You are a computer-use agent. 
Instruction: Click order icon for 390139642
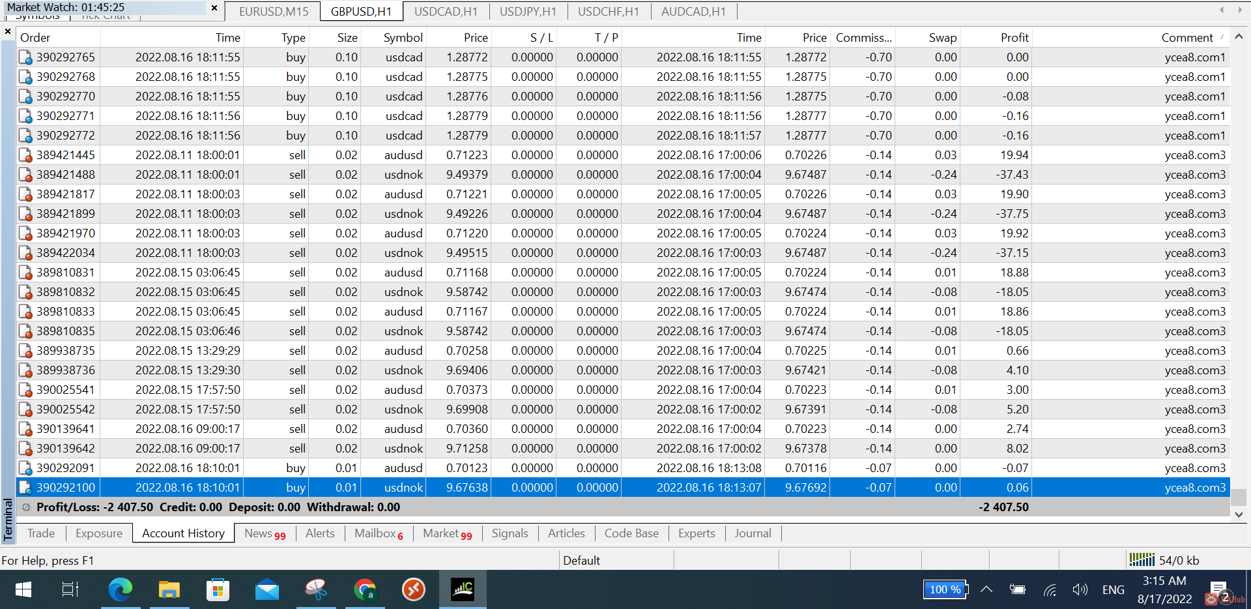(25, 449)
